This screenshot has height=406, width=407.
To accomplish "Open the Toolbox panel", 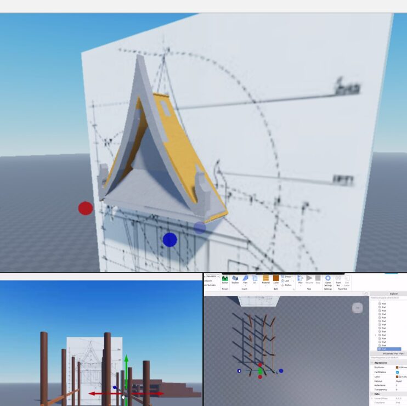I will pos(235,279).
